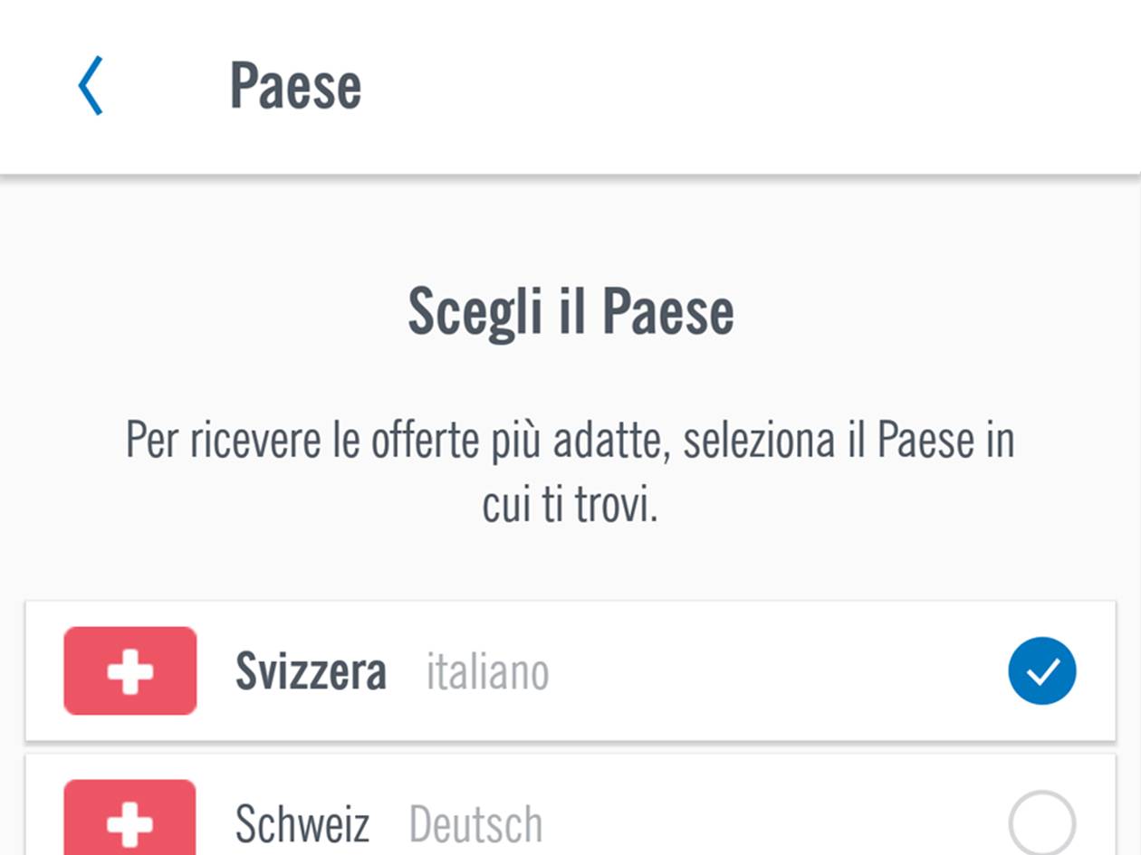Screen dimensions: 1141x855
Task: Tap the Swiss flag beside Svizzera
Action: click(130, 670)
